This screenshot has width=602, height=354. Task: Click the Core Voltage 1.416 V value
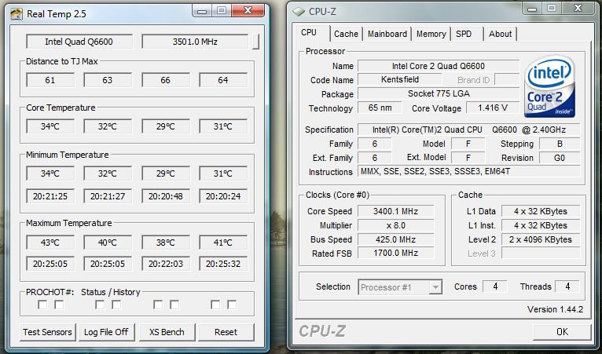[x=493, y=108]
